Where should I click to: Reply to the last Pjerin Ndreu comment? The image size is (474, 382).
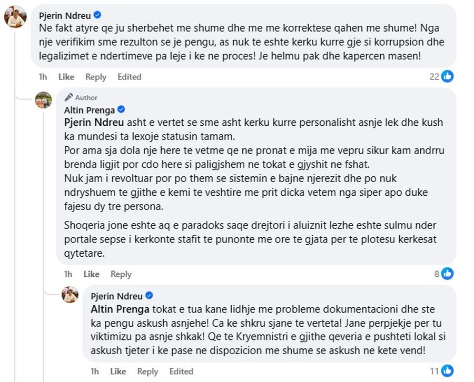point(147,371)
